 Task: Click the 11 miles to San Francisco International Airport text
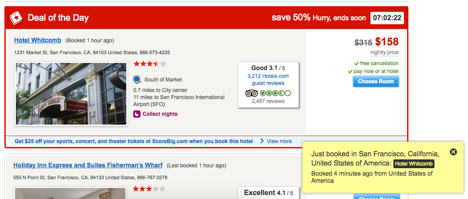[179, 101]
